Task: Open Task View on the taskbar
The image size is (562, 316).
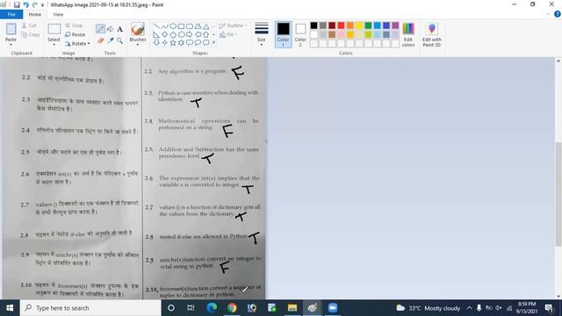Action: (x=191, y=308)
